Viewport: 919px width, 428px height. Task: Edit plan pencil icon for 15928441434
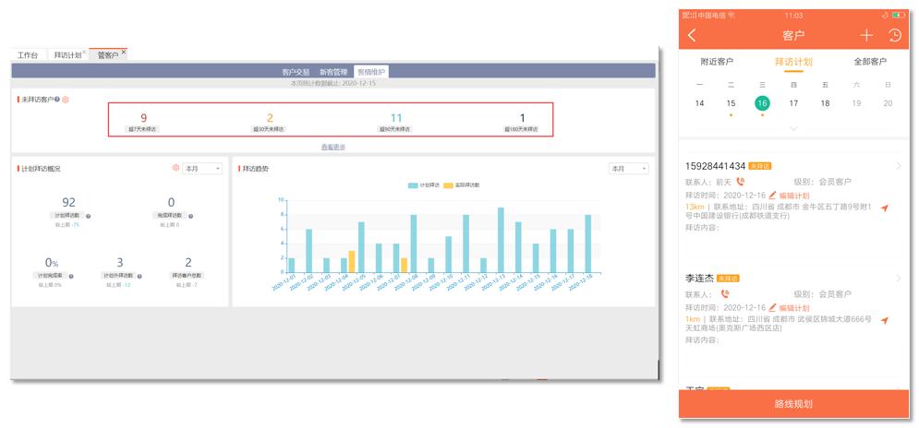click(x=772, y=195)
